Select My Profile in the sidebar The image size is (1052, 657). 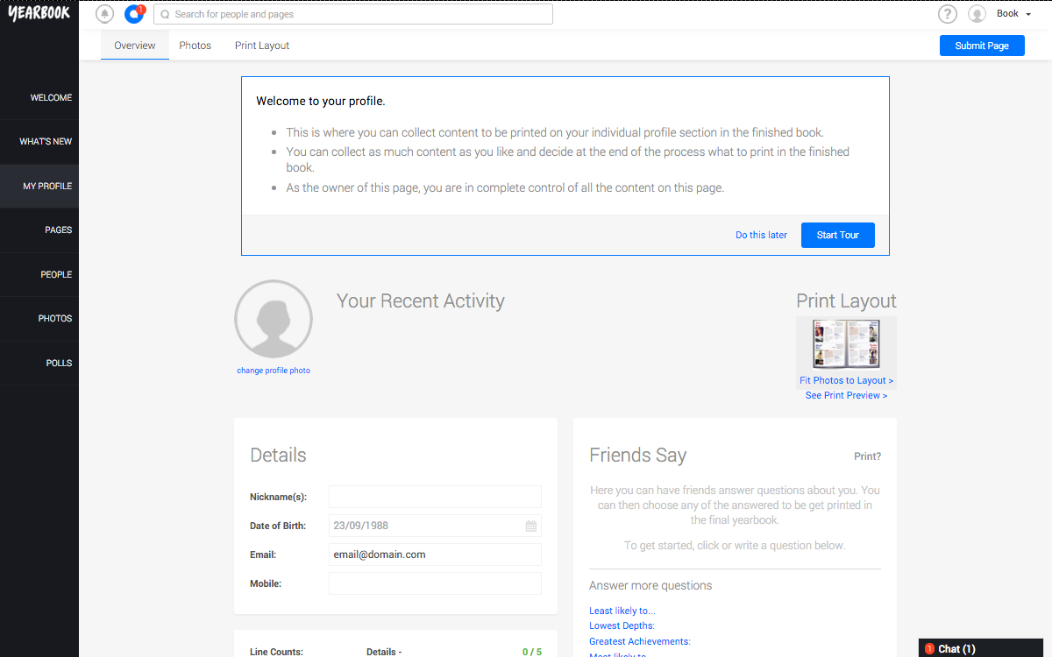tap(39, 186)
